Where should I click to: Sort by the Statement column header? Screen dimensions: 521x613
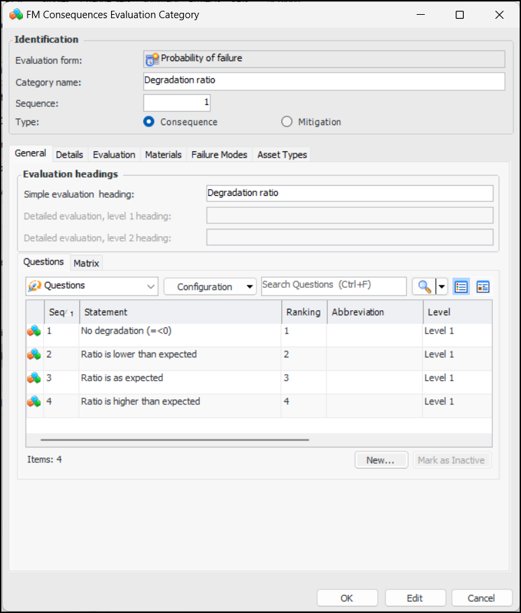[180, 312]
